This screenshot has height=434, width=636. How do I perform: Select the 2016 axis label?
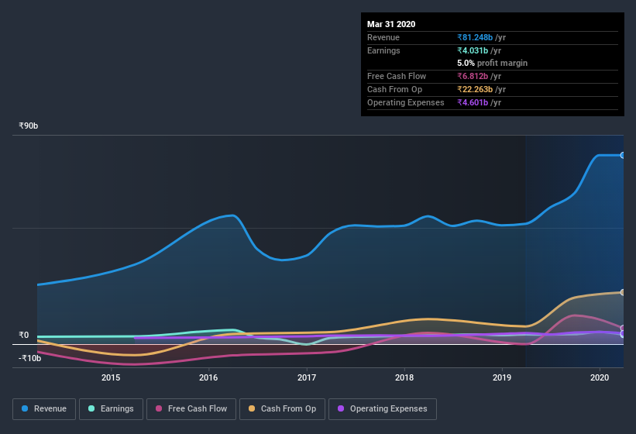tap(208, 377)
